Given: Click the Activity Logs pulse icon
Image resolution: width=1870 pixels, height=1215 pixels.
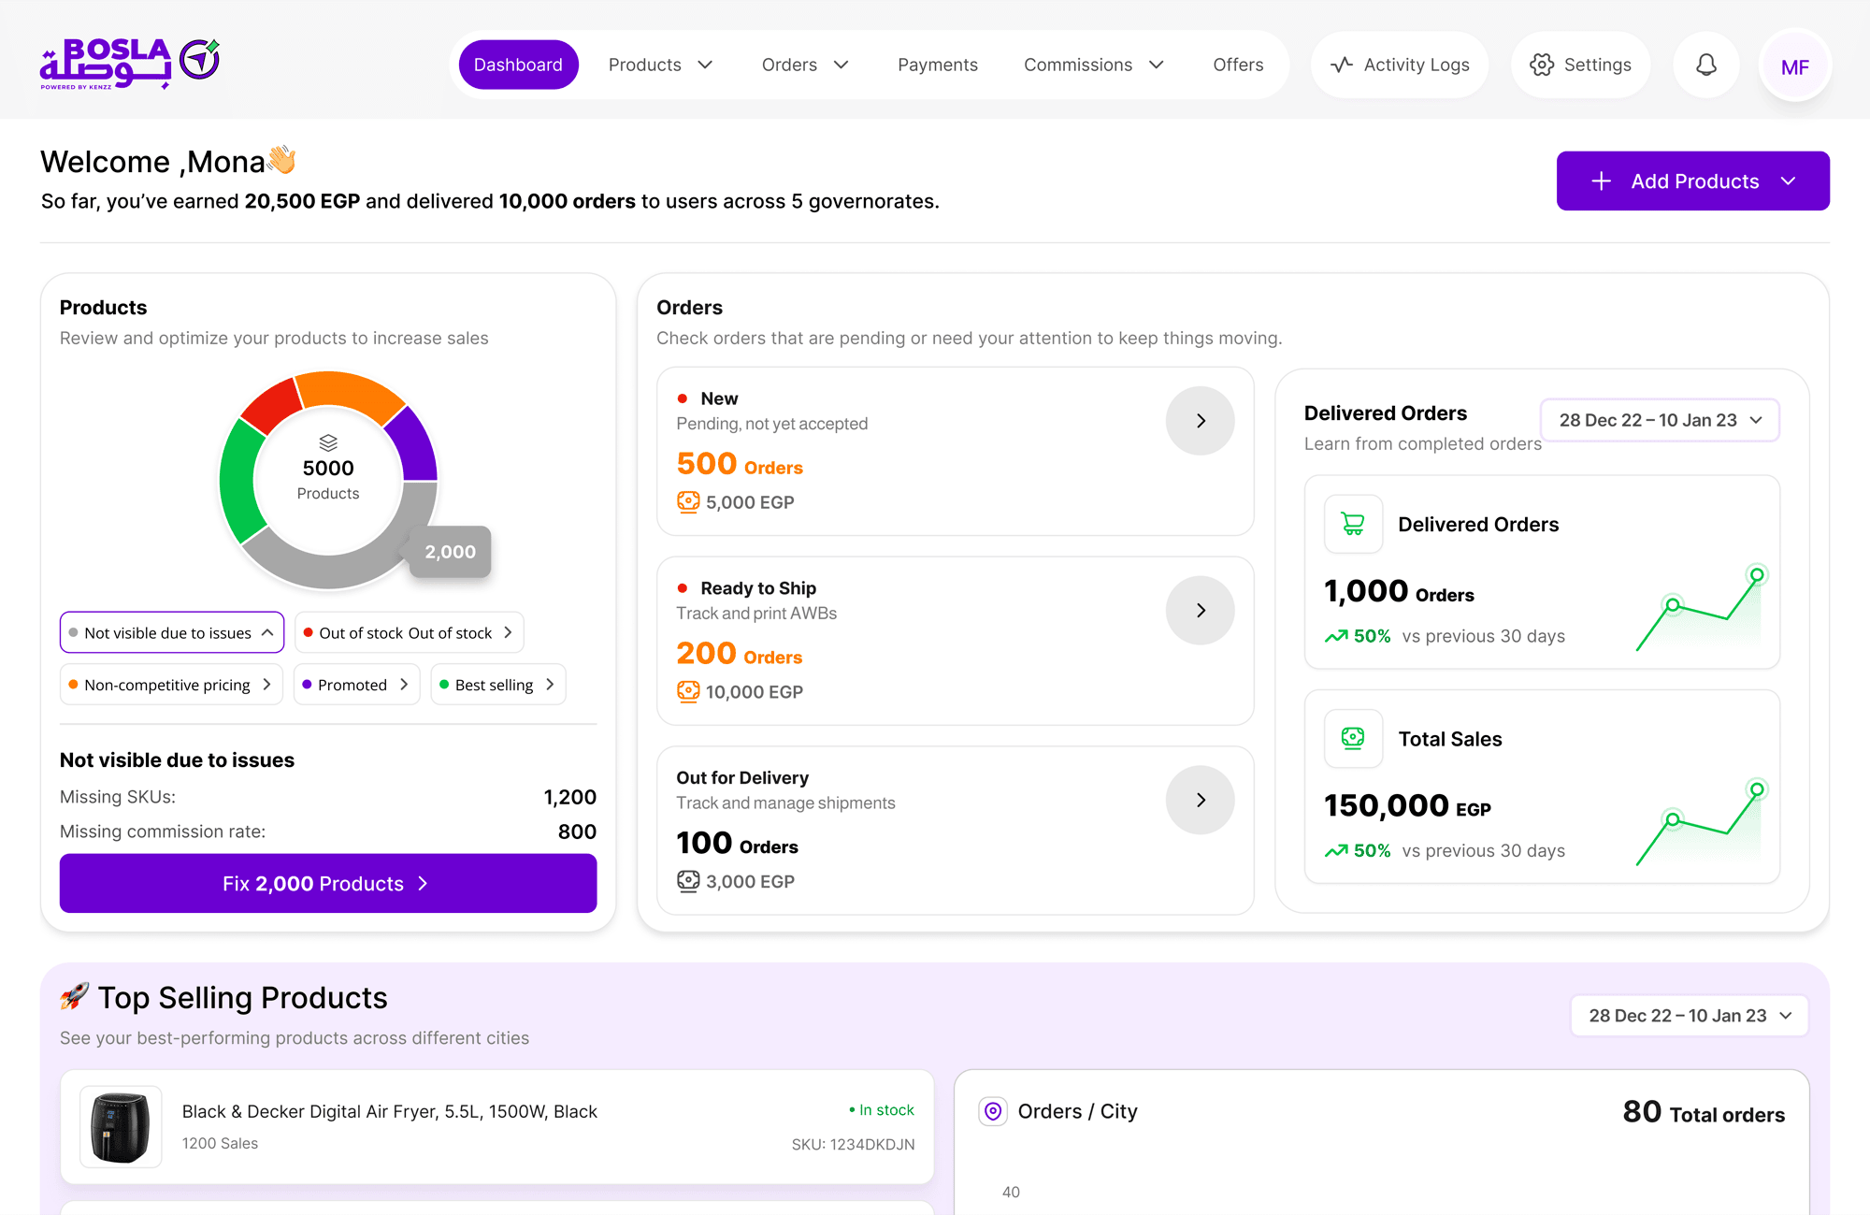Looking at the screenshot, I should click(1342, 65).
